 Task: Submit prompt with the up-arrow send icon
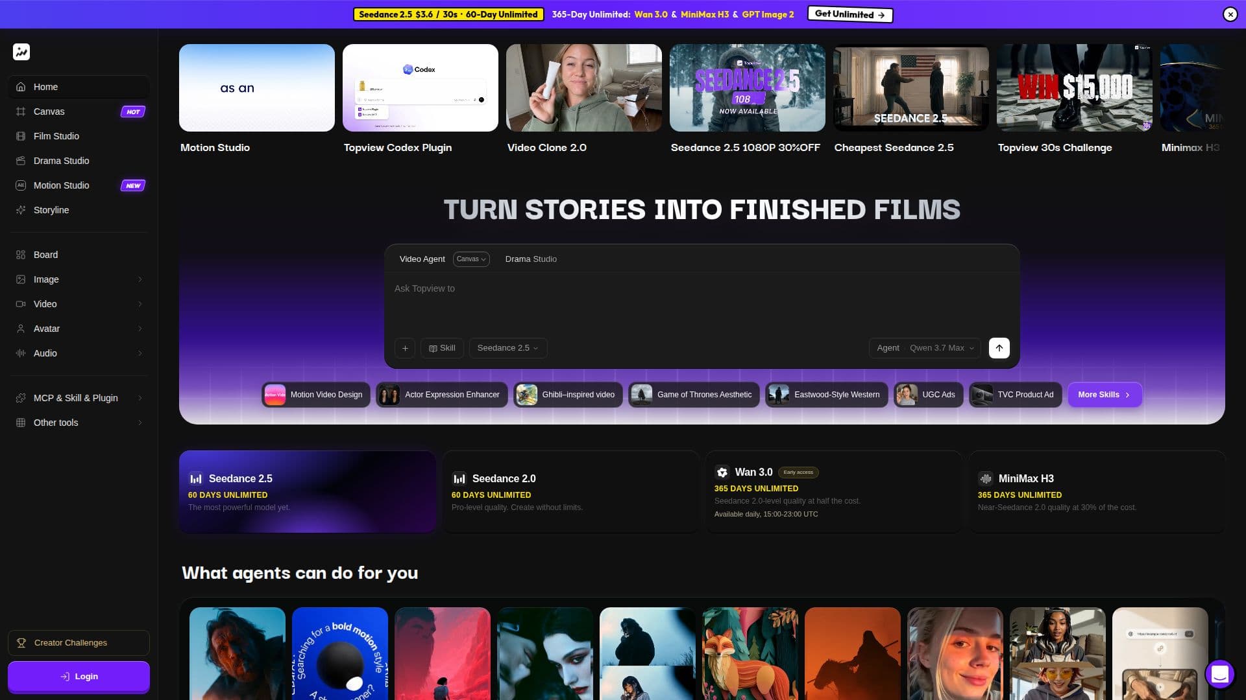point(999,348)
